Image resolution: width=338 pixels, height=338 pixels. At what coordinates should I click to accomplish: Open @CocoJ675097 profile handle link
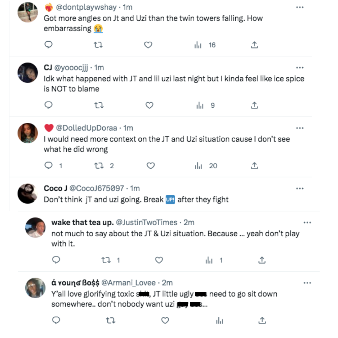pyautogui.click(x=96, y=188)
